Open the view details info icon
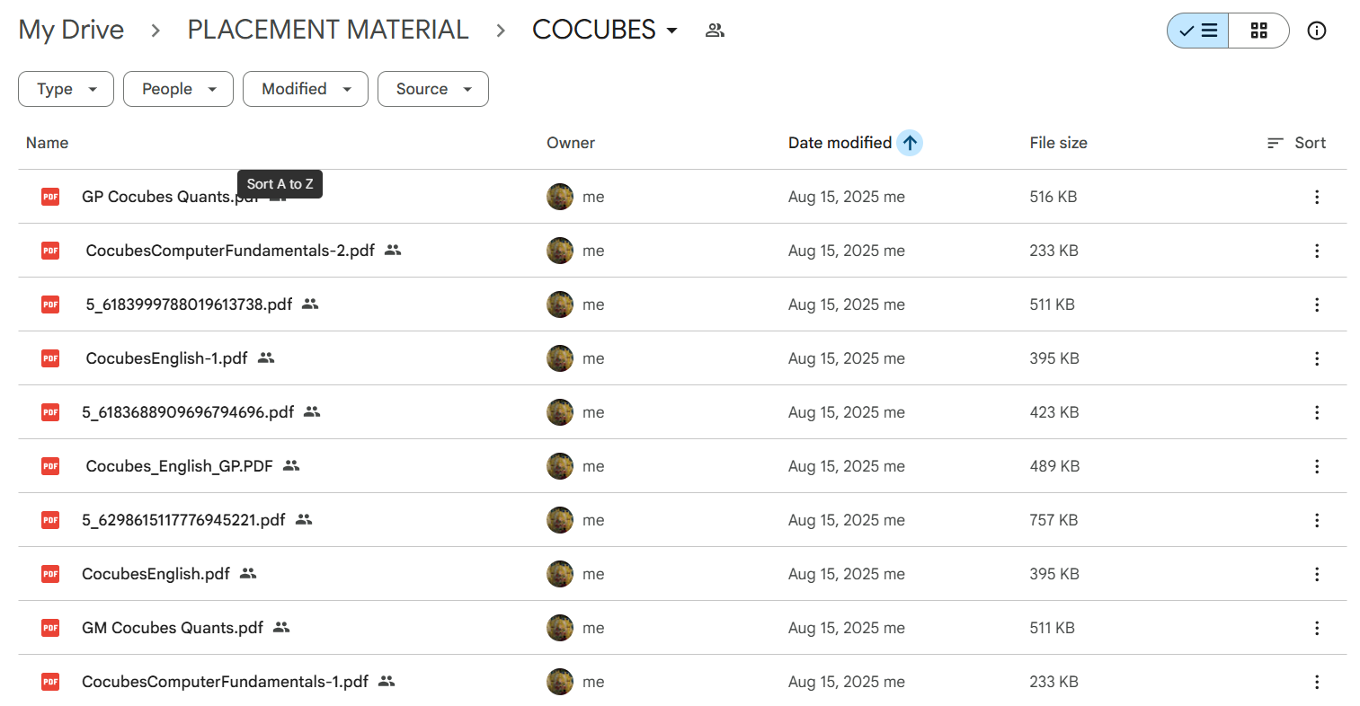 [x=1316, y=31]
